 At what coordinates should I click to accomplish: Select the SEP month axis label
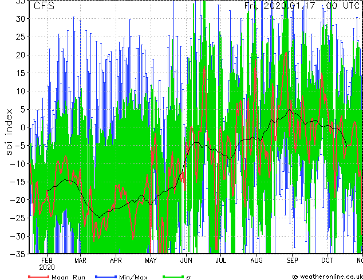coord(292,261)
